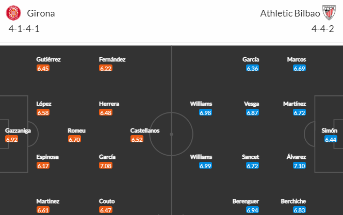
Task: Click Romeu's 6.70 rating badge
Action: 74,139
